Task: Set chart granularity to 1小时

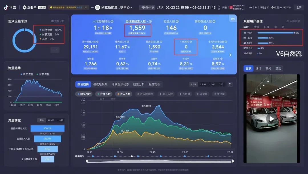Action: point(212,84)
